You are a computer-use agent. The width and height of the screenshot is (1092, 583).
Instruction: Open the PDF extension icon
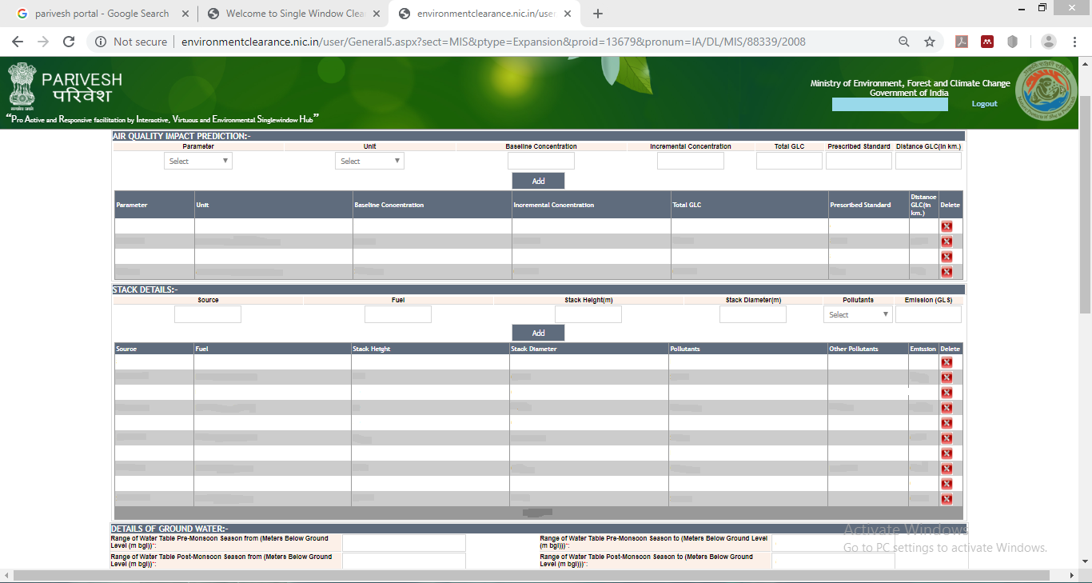[964, 42]
